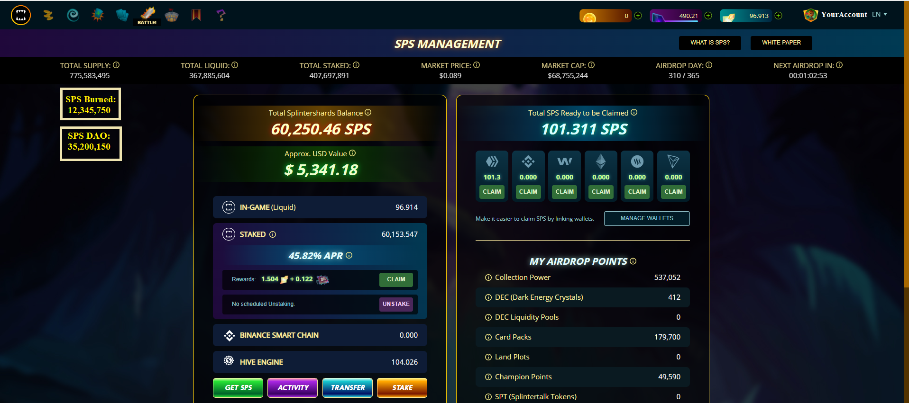
Task: Click the info icon next to Total Liquid
Action: pyautogui.click(x=235, y=65)
